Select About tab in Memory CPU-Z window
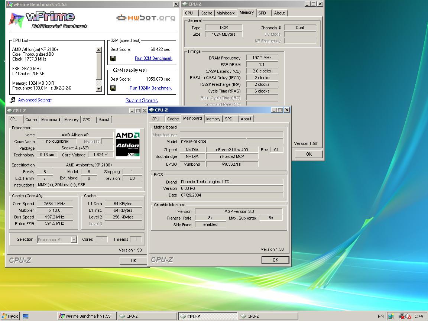 (279, 13)
